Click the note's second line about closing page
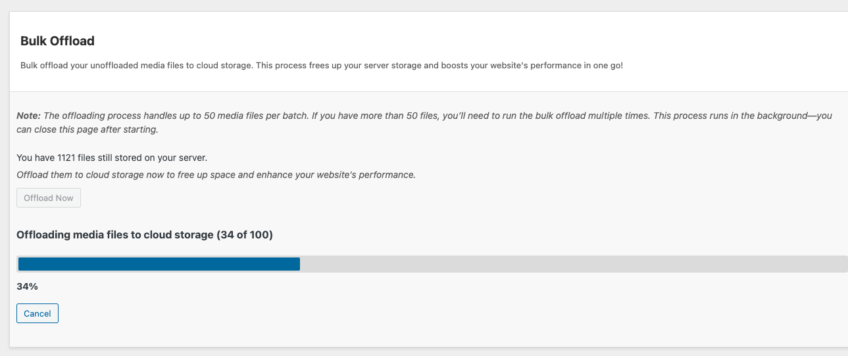 pyautogui.click(x=87, y=129)
